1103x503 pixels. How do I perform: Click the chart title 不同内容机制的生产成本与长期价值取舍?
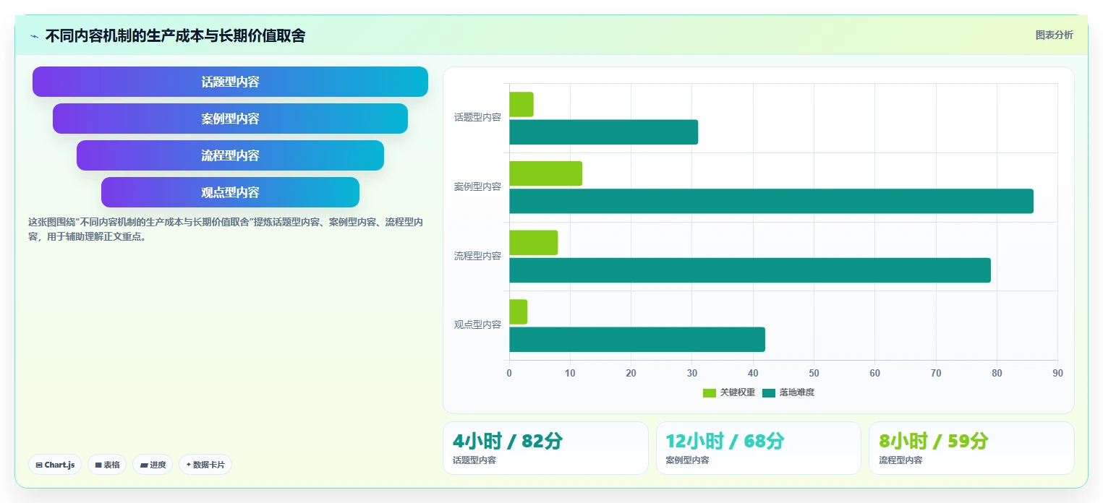175,35
